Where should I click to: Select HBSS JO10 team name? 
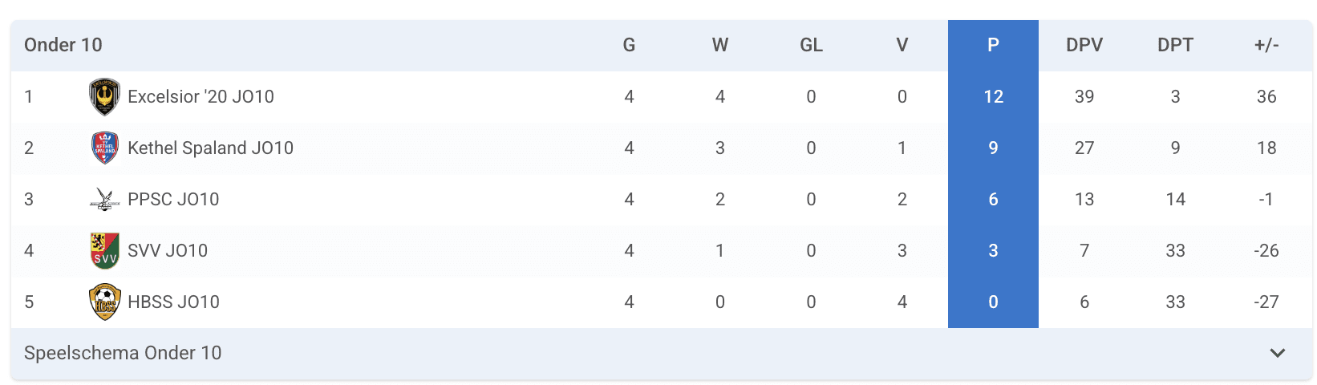173,302
